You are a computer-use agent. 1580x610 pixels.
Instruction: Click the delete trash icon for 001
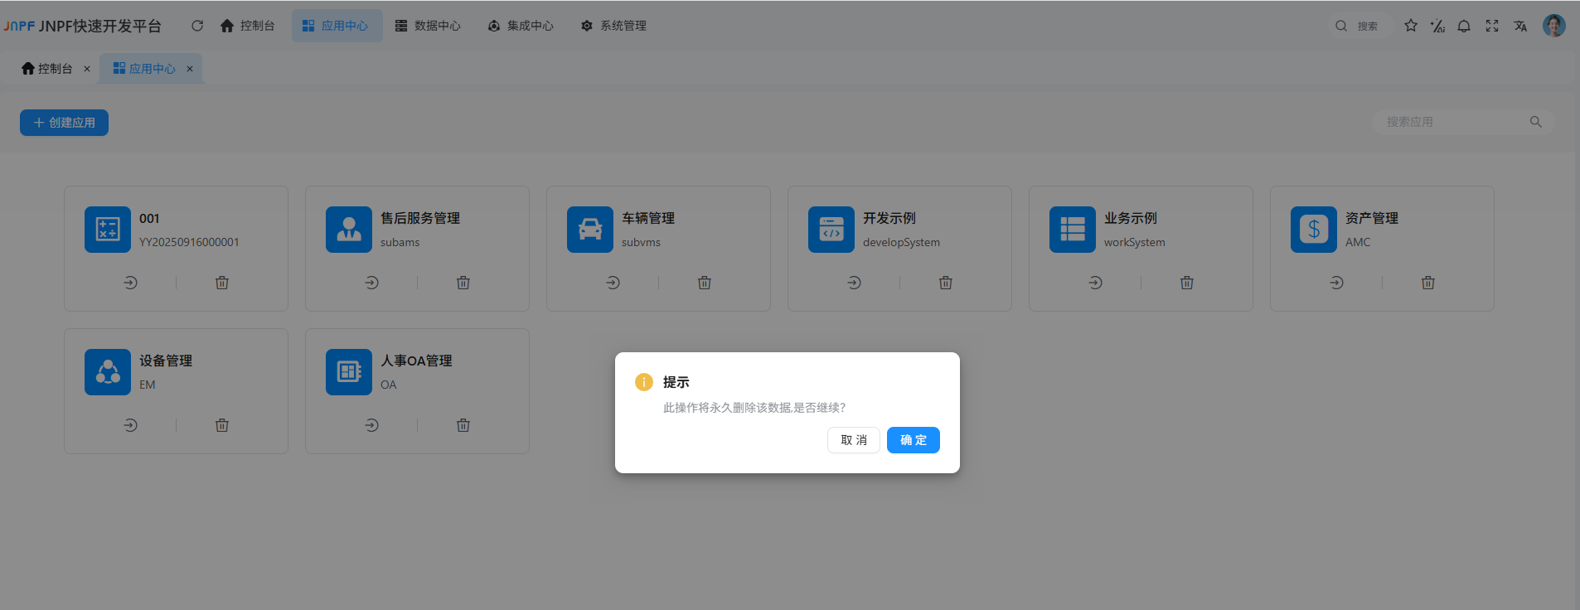pos(222,283)
